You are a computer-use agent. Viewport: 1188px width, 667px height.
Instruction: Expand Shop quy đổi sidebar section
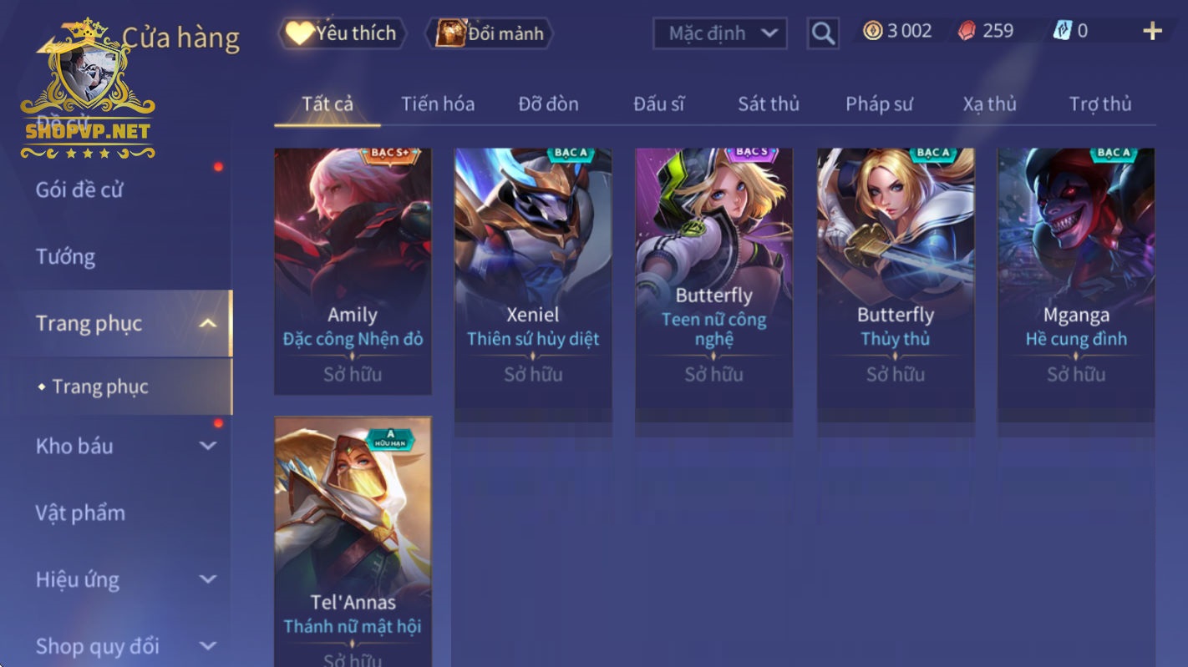(208, 646)
